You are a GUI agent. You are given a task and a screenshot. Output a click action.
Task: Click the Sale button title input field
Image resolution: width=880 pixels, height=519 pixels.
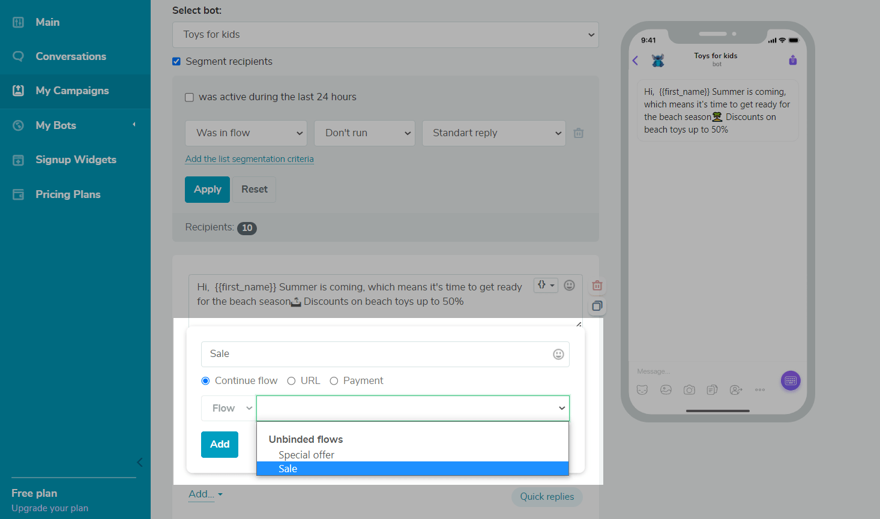[375, 354]
